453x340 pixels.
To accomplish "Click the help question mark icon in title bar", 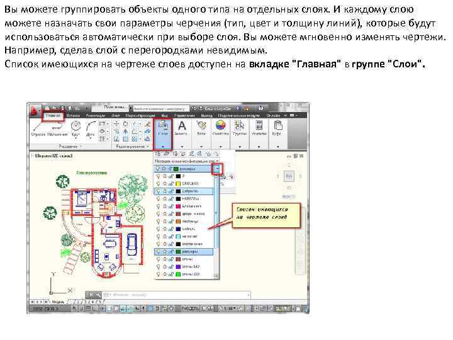I will point(260,108).
